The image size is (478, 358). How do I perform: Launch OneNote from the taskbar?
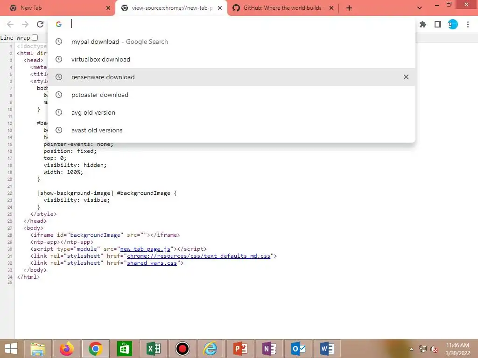point(269,349)
